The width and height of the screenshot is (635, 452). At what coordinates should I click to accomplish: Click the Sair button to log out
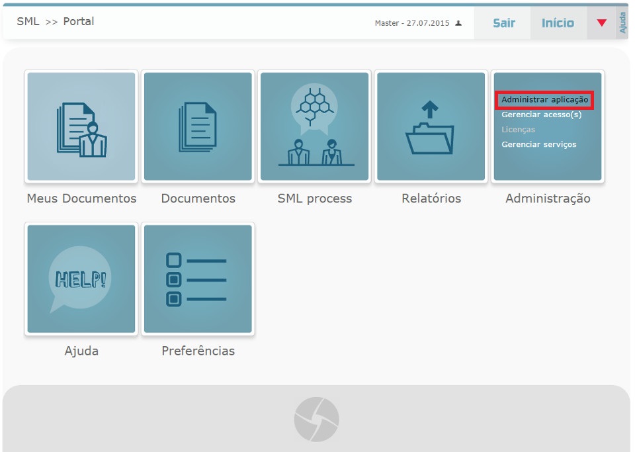coord(503,23)
